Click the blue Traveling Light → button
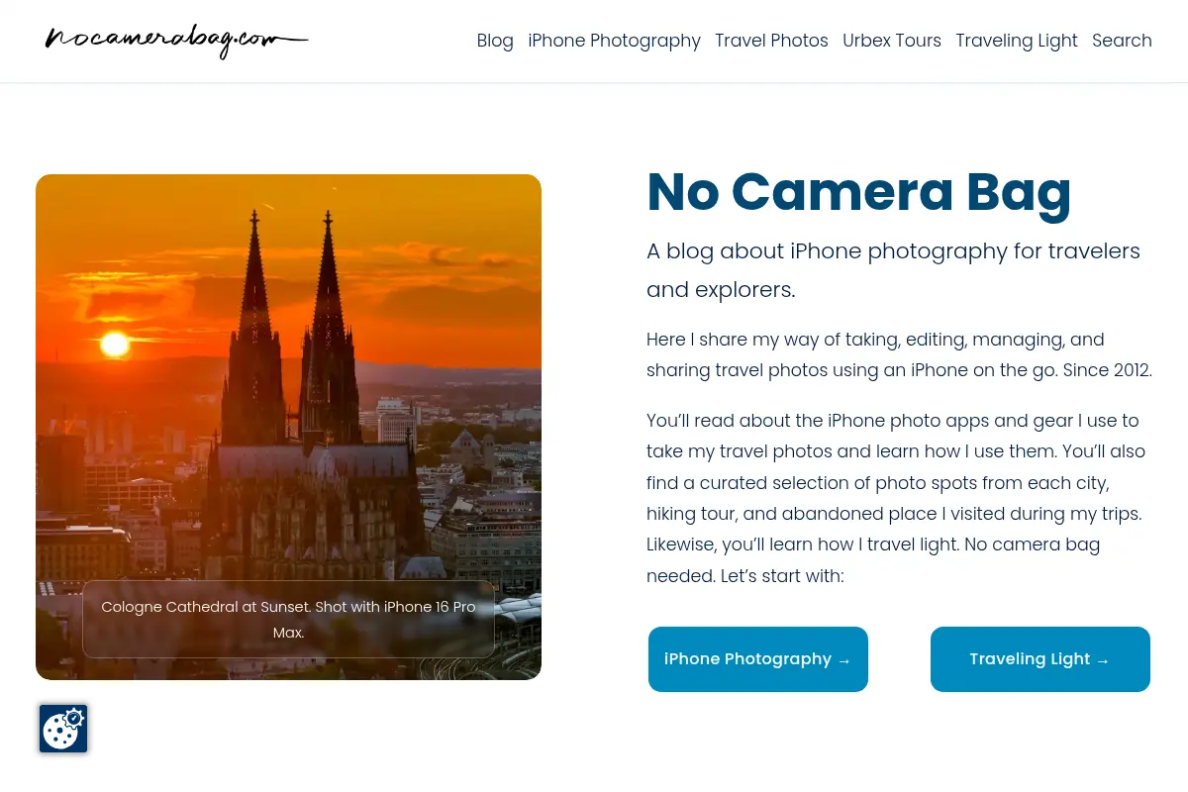 [1040, 659]
